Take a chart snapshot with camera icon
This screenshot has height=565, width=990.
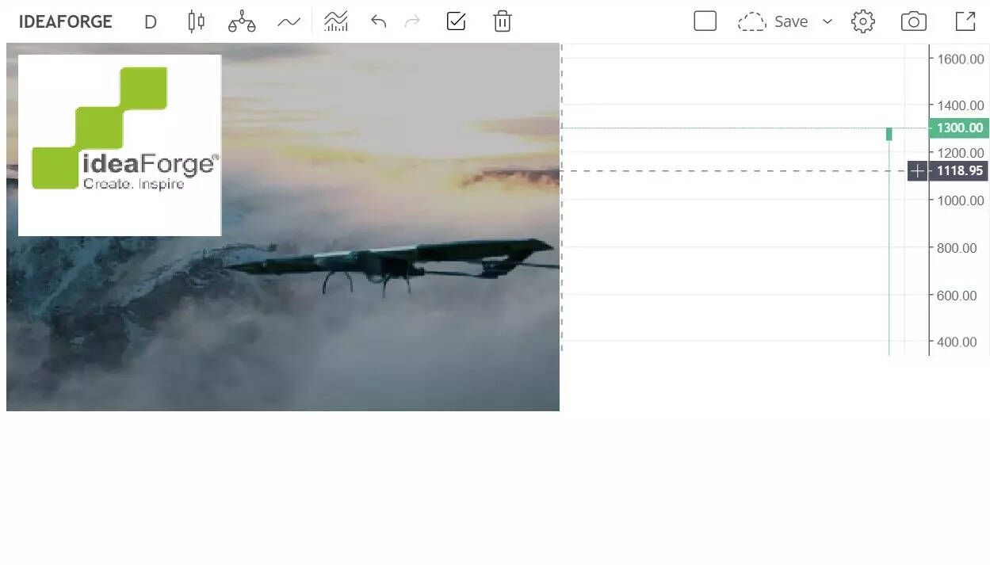tap(913, 21)
